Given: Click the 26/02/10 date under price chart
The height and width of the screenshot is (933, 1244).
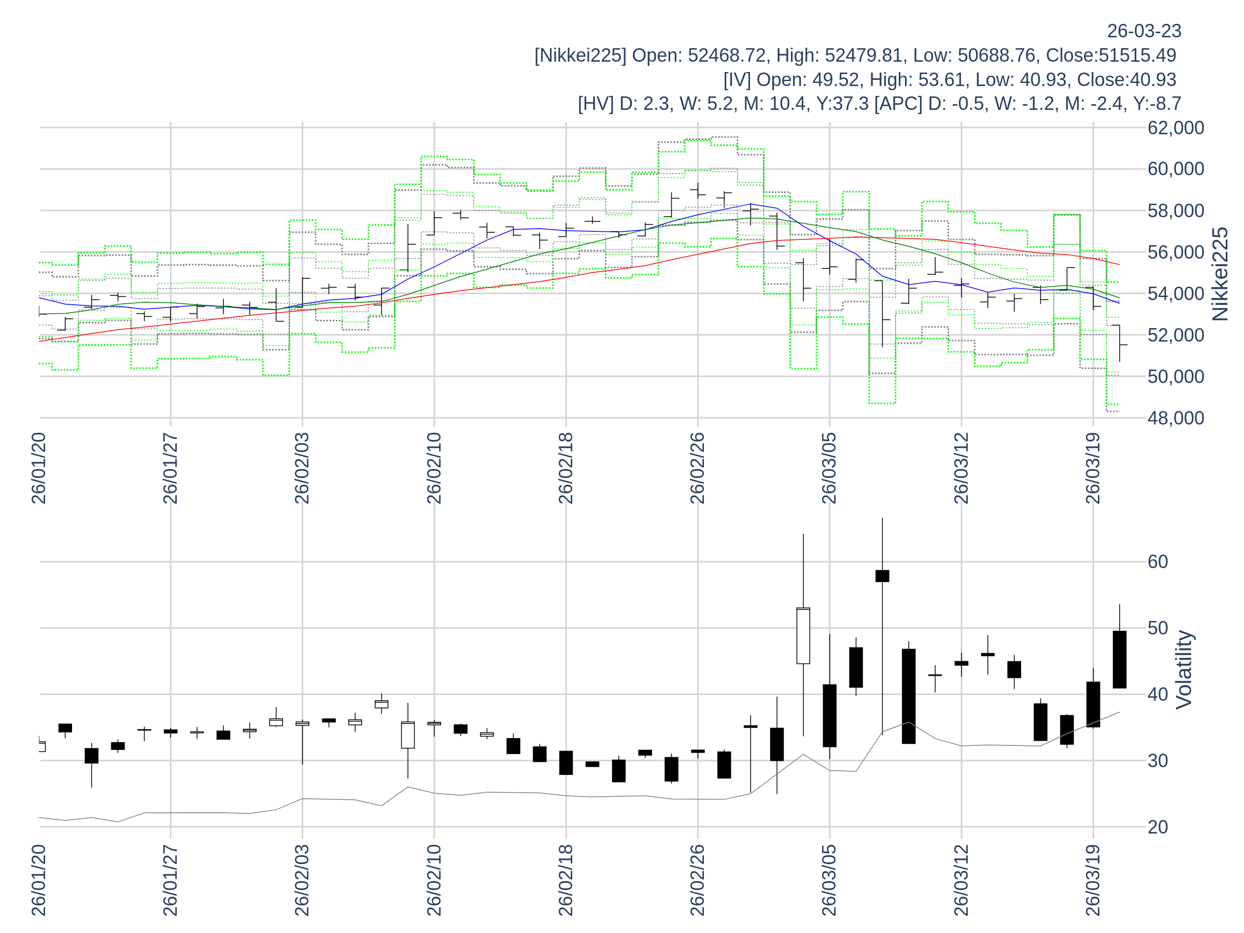Looking at the screenshot, I should point(434,469).
